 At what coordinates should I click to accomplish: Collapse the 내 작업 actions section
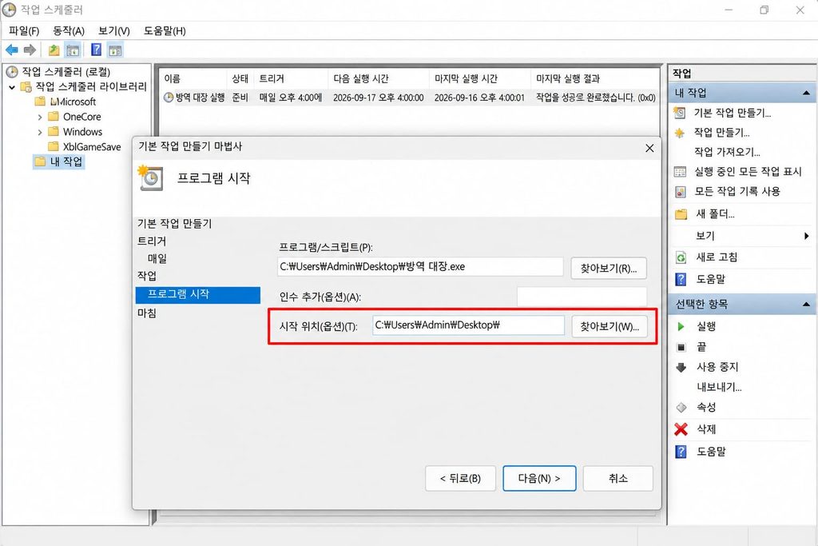[x=806, y=93]
